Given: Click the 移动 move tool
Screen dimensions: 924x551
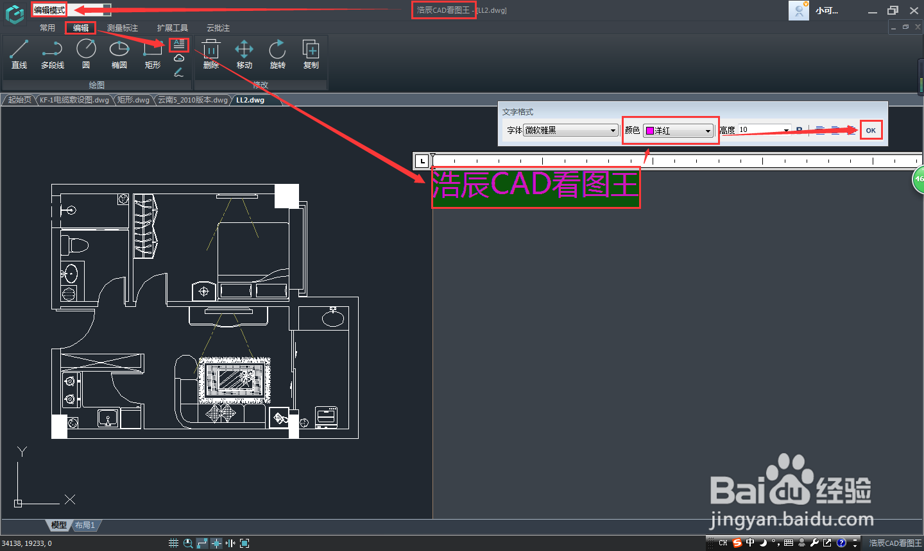Looking at the screenshot, I should click(244, 54).
